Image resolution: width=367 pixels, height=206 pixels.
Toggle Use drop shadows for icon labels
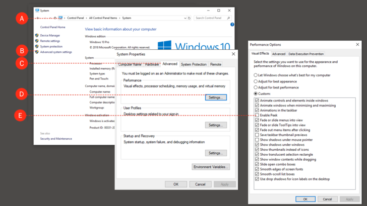tap(257, 179)
